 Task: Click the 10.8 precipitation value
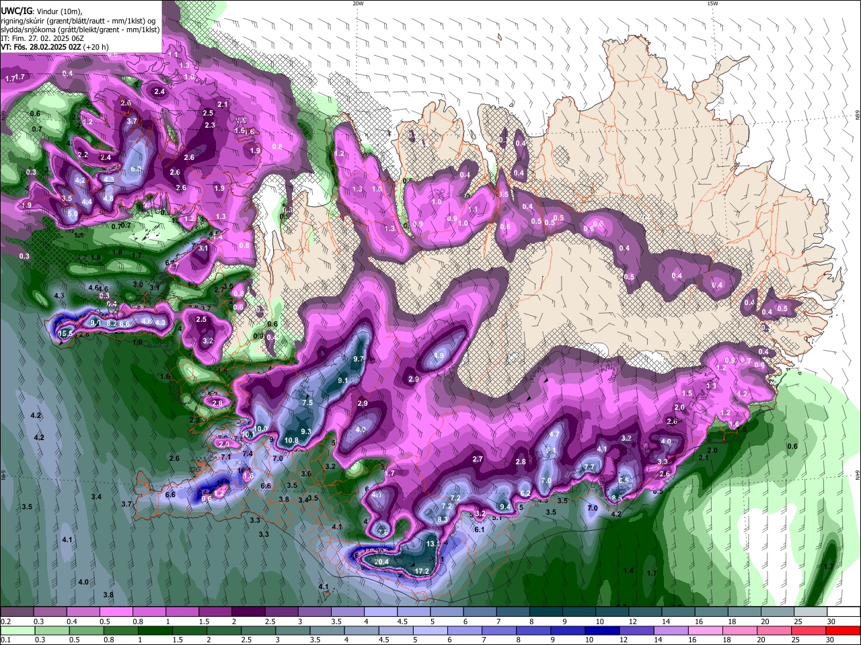pos(291,441)
